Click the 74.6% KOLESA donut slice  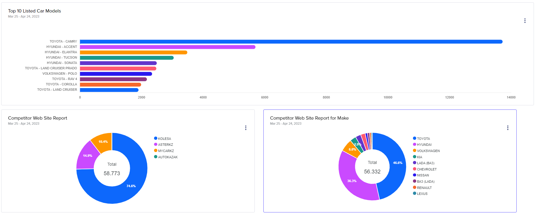click(131, 186)
